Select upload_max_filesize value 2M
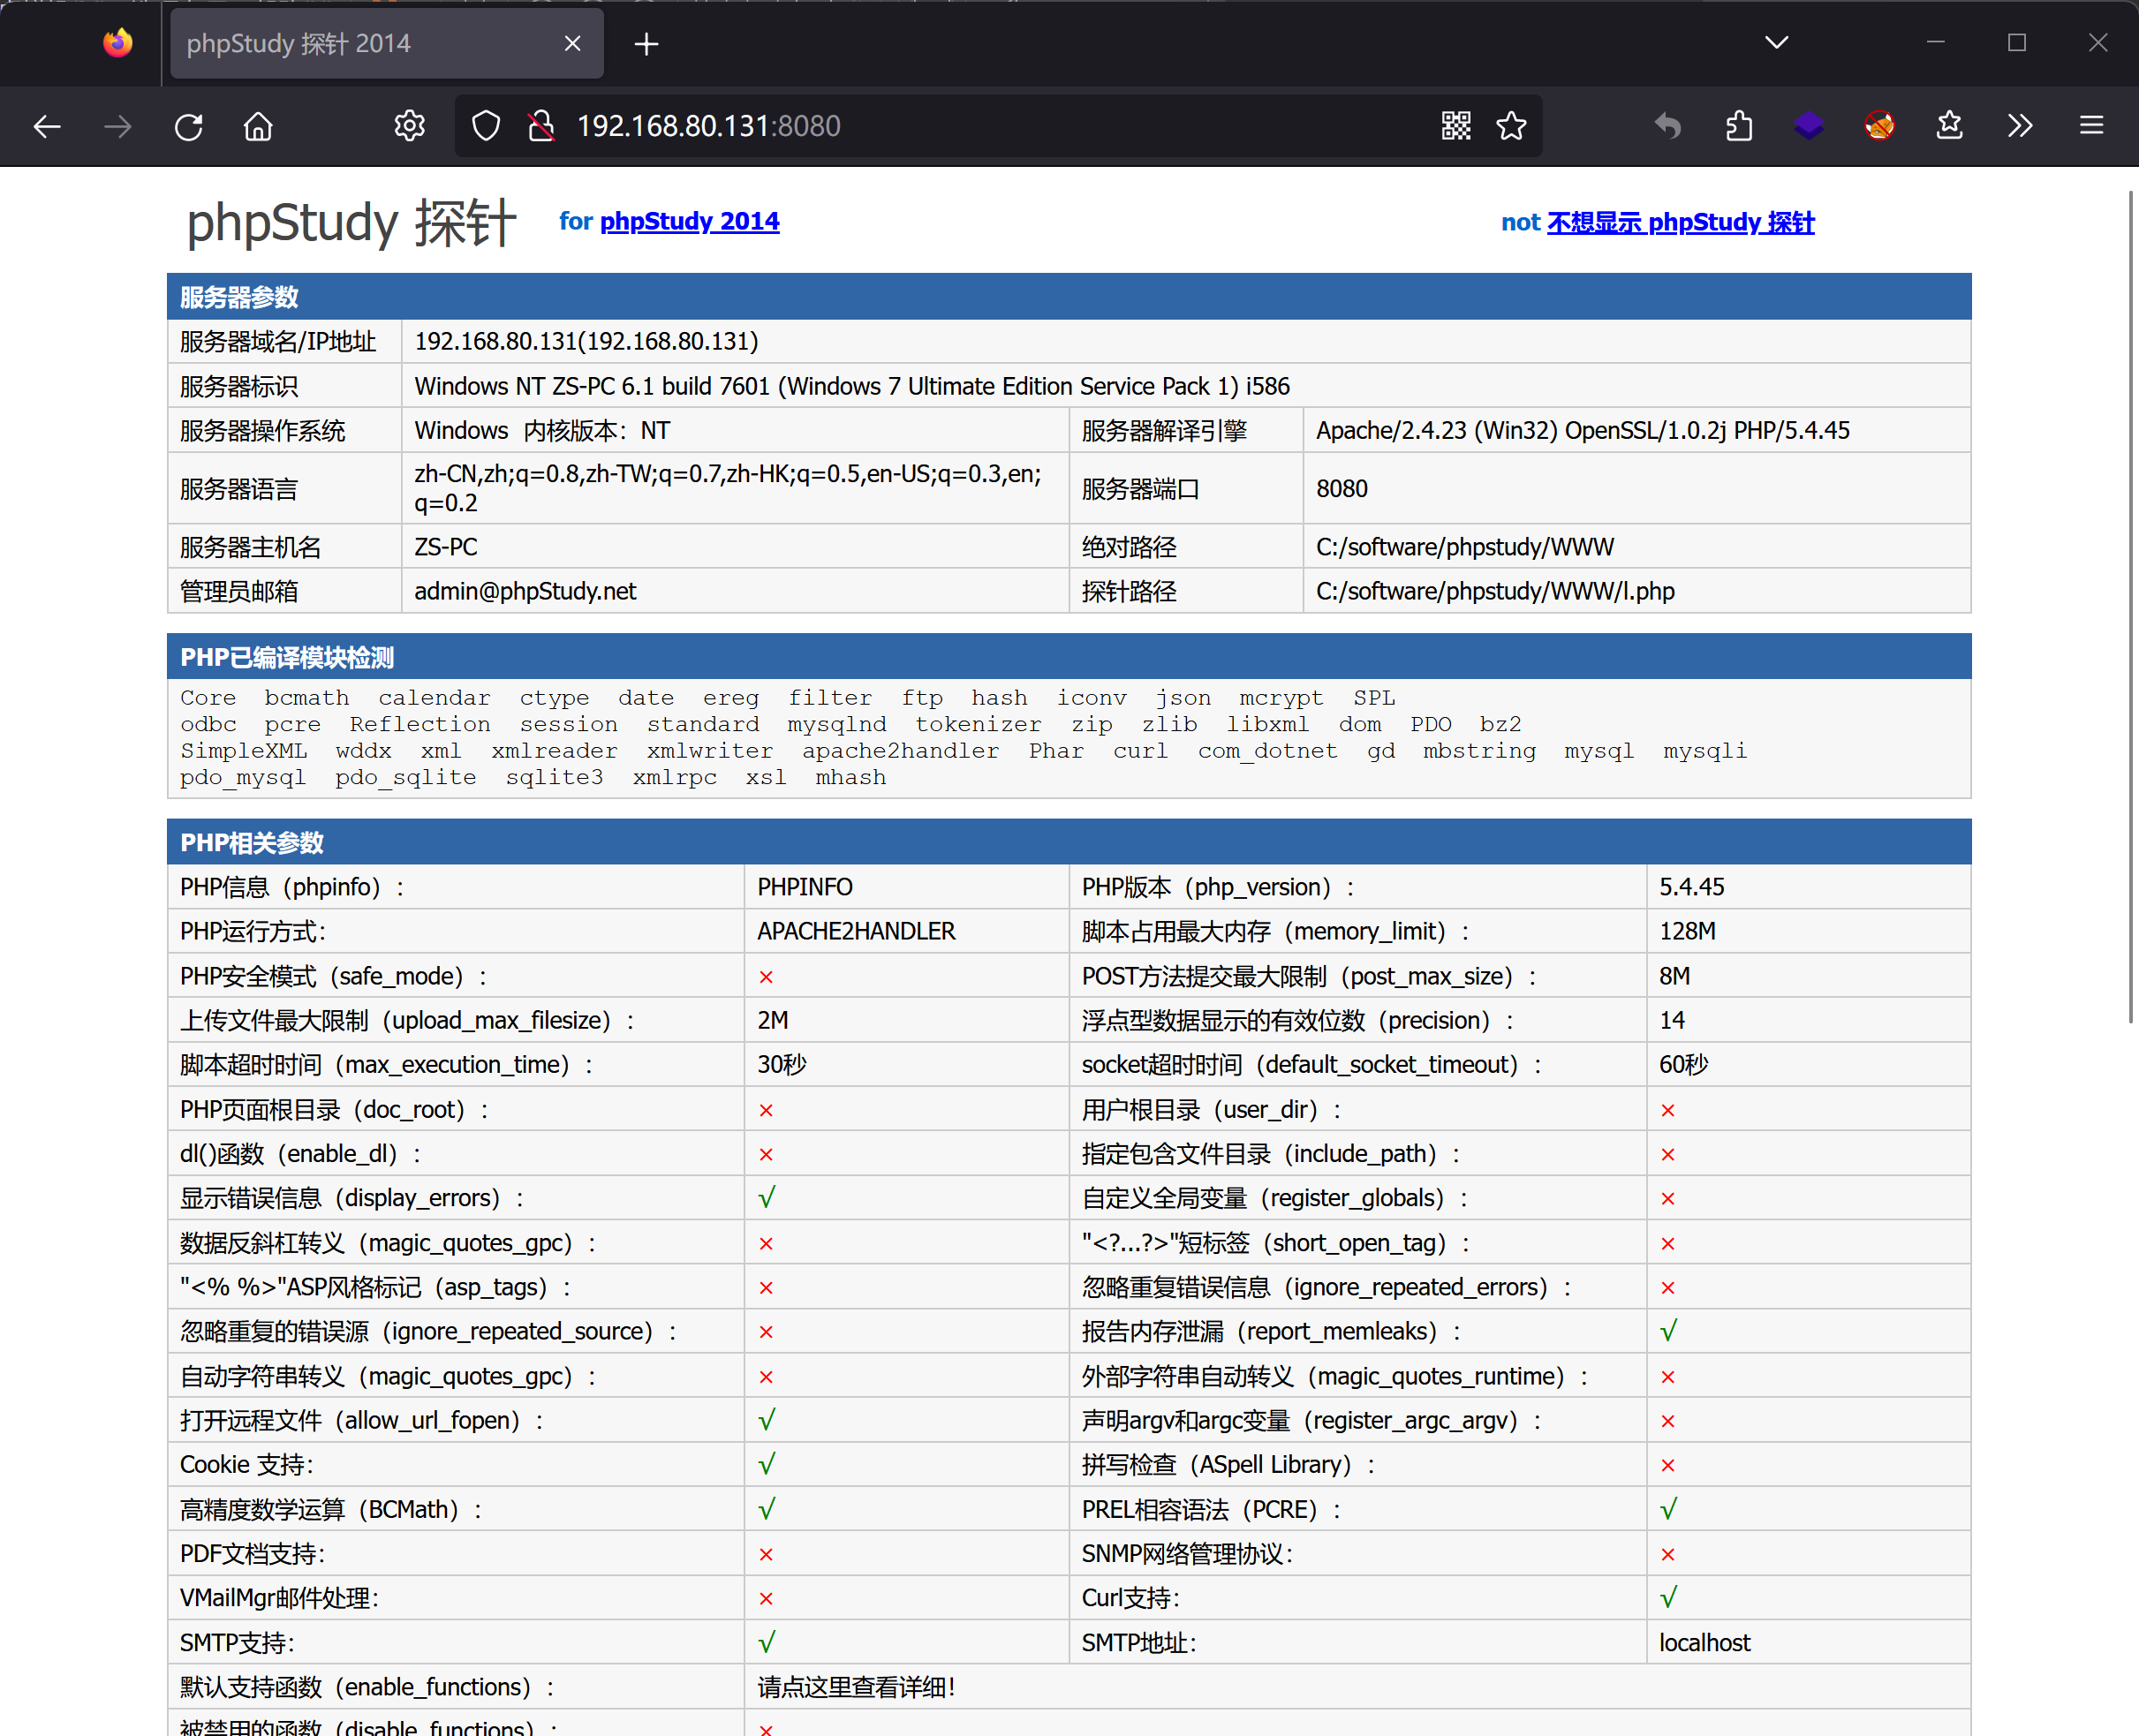This screenshot has height=1736, width=2139. tap(773, 1020)
